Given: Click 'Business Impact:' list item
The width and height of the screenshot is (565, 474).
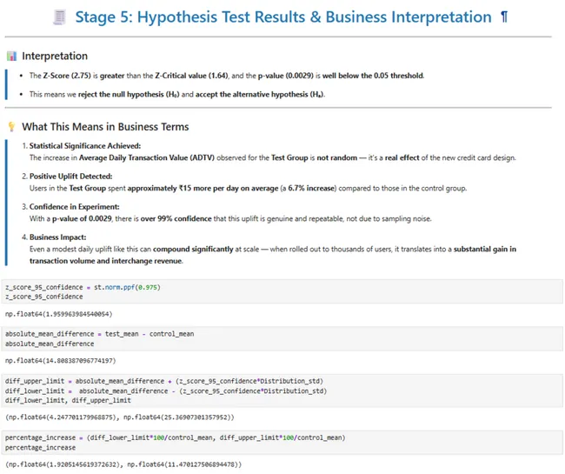Looking at the screenshot, I should tap(57, 237).
